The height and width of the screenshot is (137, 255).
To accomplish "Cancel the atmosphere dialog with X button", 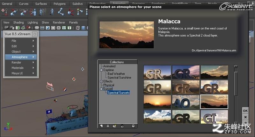I will coord(245,117).
